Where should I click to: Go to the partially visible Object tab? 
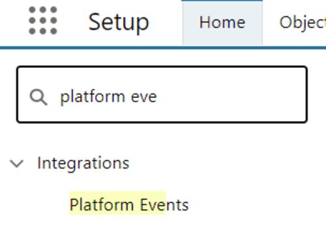pos(303,22)
